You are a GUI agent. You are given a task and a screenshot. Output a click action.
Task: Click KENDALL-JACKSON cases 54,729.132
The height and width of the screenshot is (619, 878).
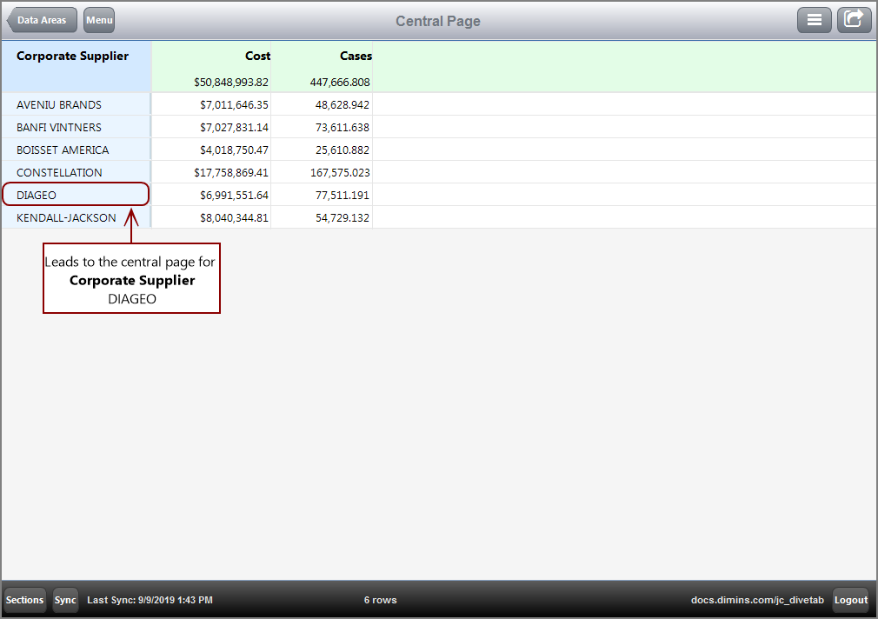tap(343, 217)
